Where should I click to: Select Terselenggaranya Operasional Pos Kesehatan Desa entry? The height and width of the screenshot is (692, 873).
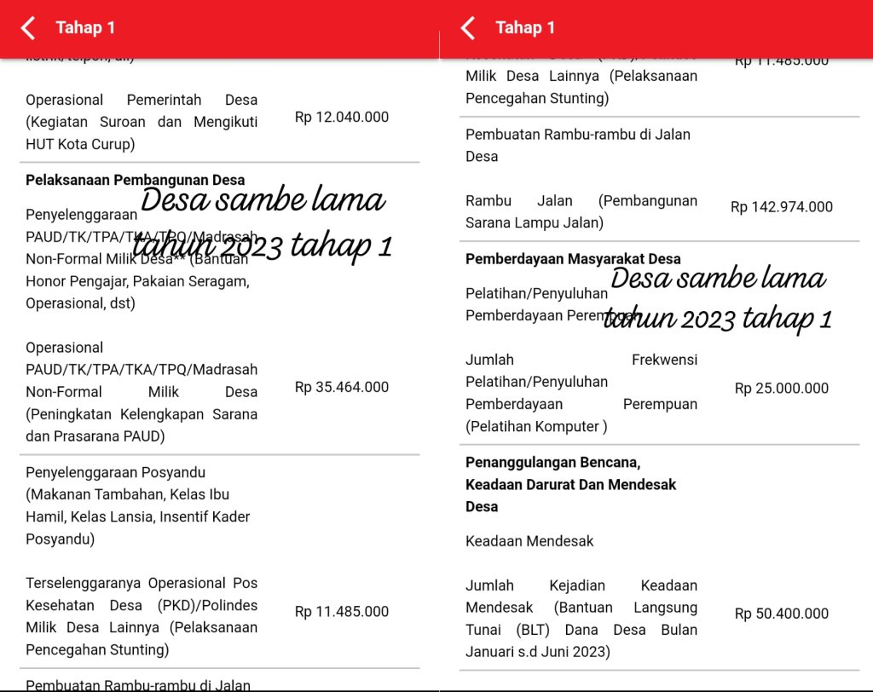(x=142, y=616)
